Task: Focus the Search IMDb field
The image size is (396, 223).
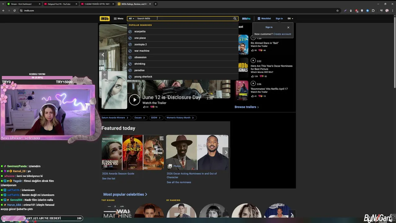Action: click(x=185, y=19)
